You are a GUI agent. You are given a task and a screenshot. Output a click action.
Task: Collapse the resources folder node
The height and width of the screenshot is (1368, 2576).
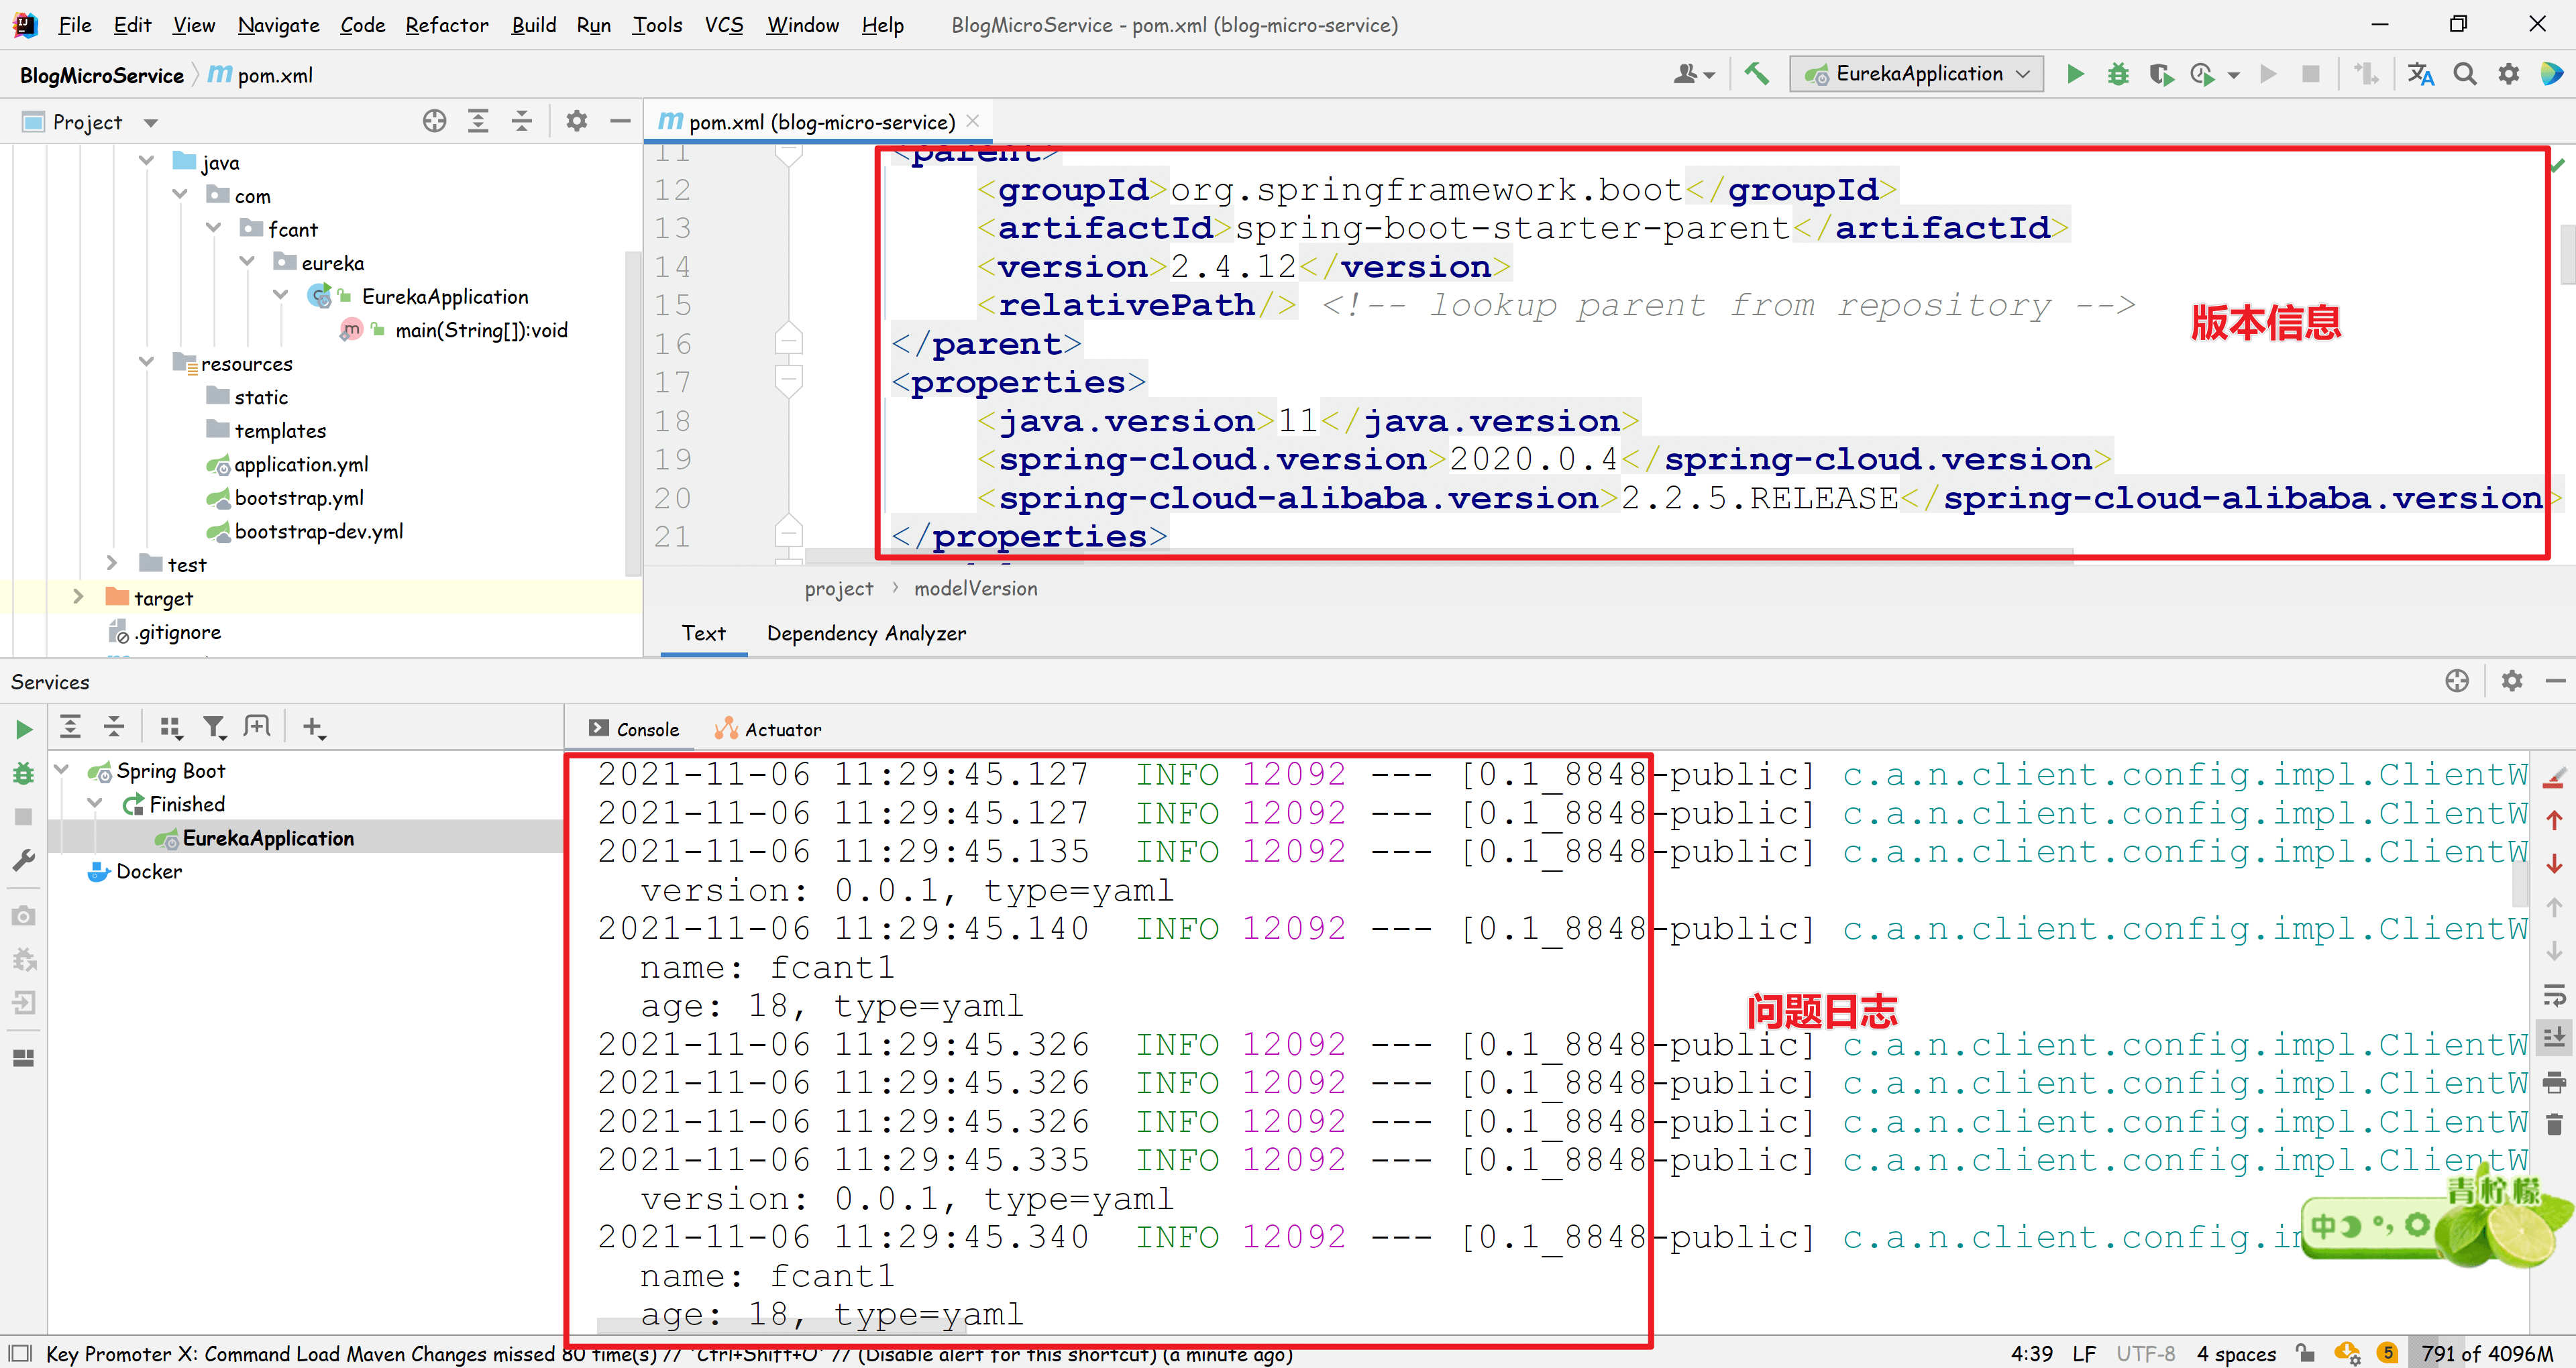147,362
